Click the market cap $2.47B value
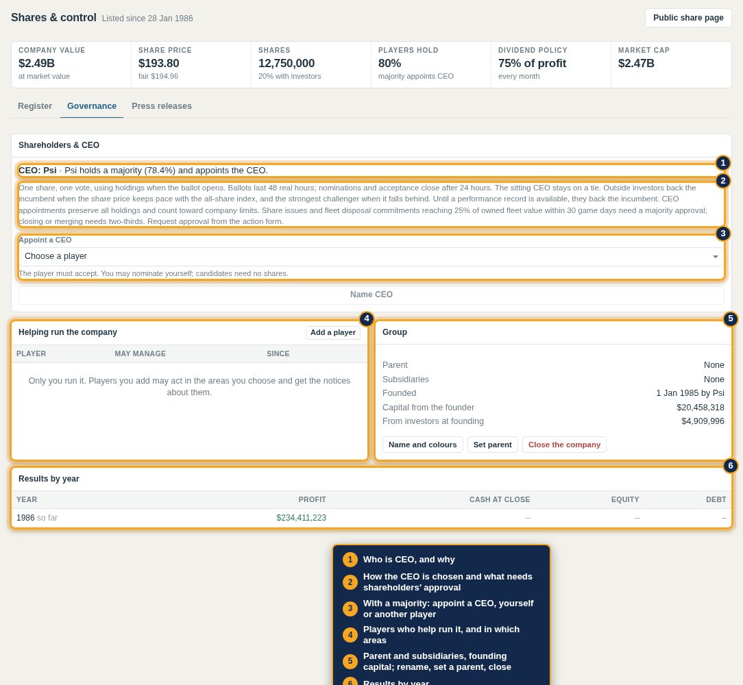The image size is (743, 685). tap(636, 64)
